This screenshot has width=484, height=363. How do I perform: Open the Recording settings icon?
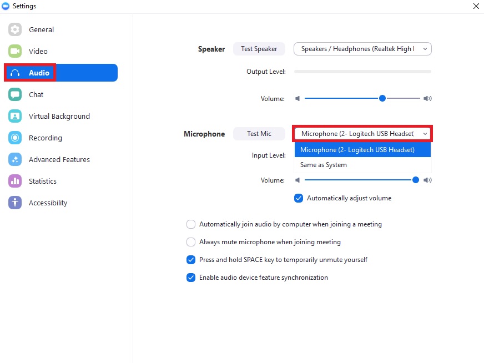coord(14,138)
